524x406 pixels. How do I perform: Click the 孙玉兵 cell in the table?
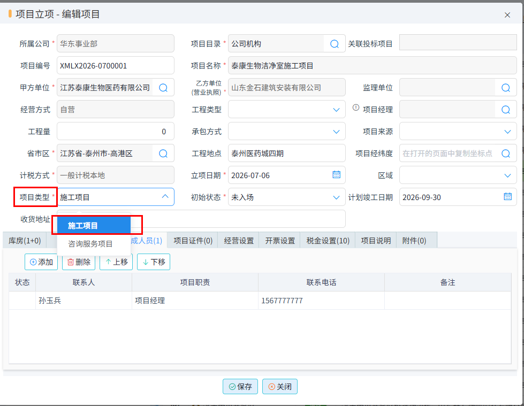[83, 301]
